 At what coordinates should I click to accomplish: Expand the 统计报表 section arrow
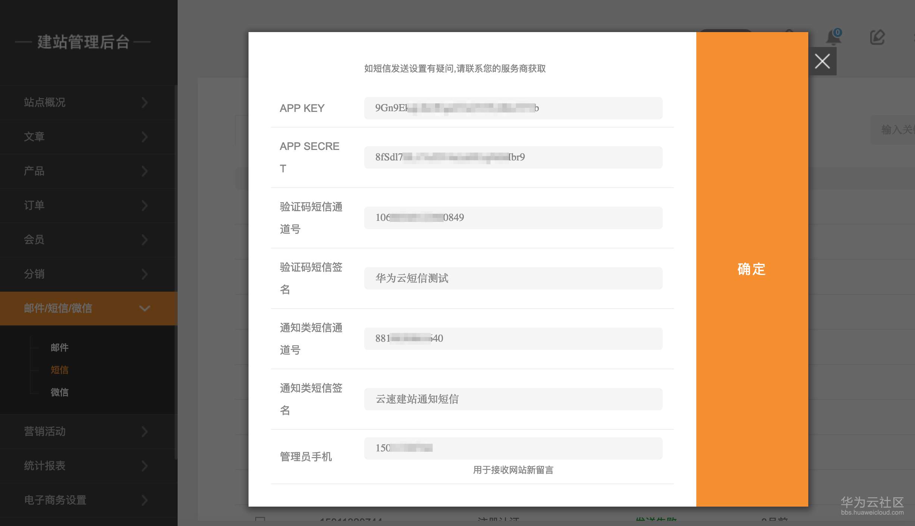point(145,466)
